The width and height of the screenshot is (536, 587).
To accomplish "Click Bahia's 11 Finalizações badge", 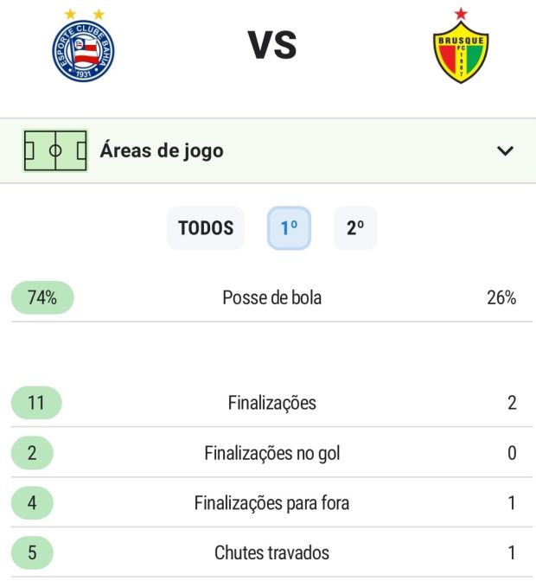I will point(36,403).
